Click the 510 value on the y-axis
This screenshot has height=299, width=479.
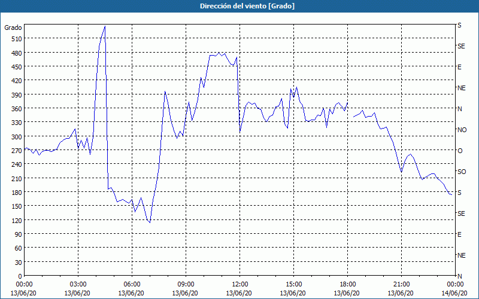point(17,39)
